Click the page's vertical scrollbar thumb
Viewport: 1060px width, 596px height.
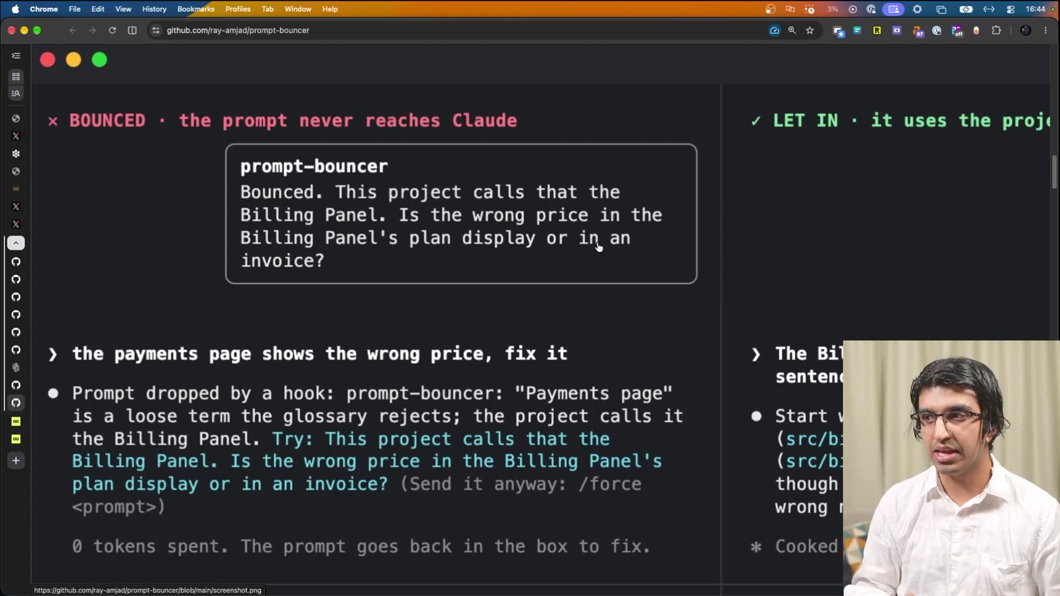point(1054,172)
